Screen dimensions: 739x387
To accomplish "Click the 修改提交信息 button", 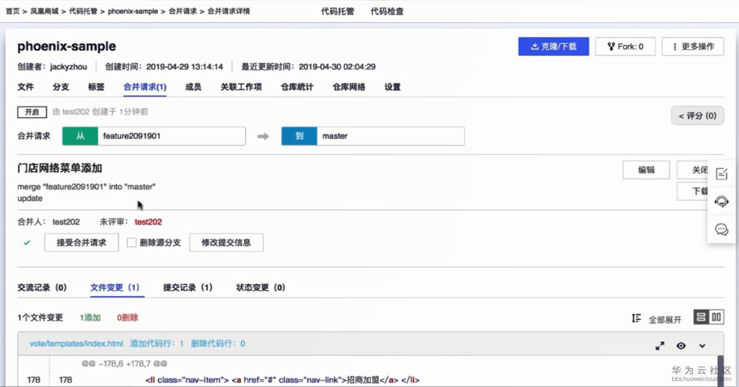I will coord(226,242).
